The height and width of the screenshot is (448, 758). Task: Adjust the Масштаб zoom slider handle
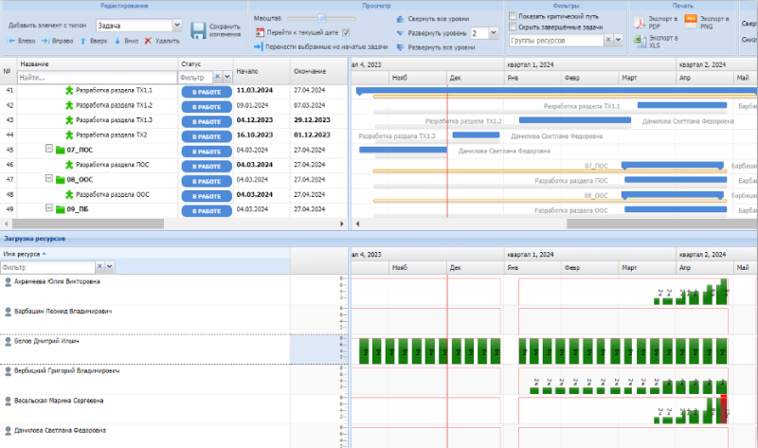point(323,18)
